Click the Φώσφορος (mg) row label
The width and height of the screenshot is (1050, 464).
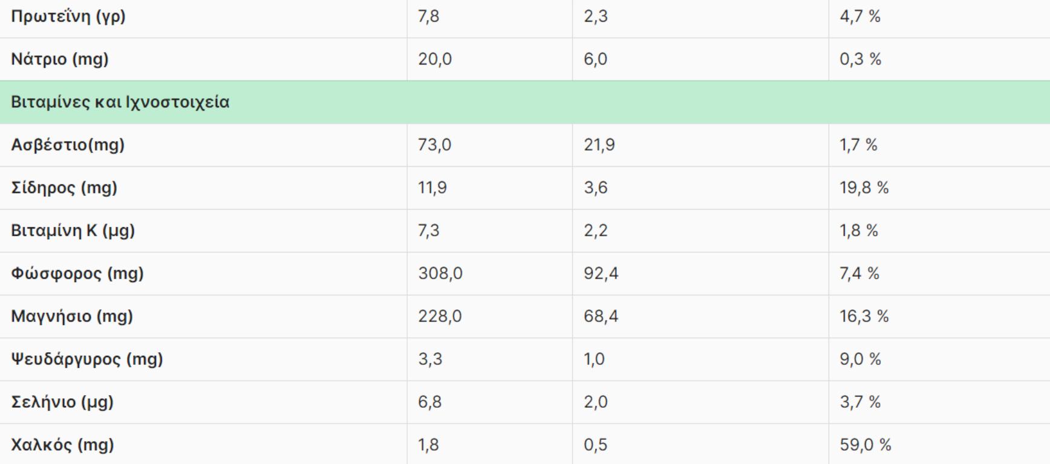77,274
